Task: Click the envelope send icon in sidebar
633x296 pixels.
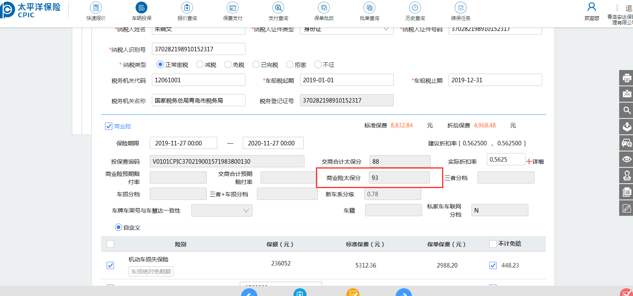Action: coord(626,94)
